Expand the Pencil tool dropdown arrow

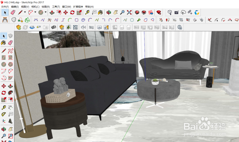[x=25, y=12]
